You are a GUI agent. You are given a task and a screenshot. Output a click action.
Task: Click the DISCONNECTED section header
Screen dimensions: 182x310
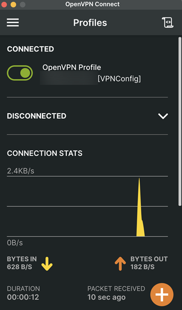(x=37, y=116)
